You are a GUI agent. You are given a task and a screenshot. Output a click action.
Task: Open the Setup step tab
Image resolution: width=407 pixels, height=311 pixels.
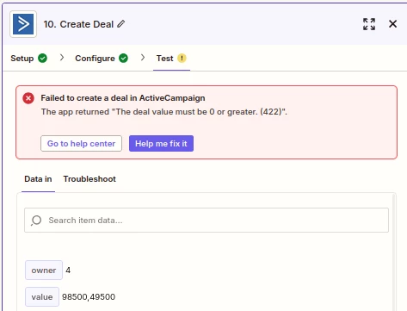(28, 59)
